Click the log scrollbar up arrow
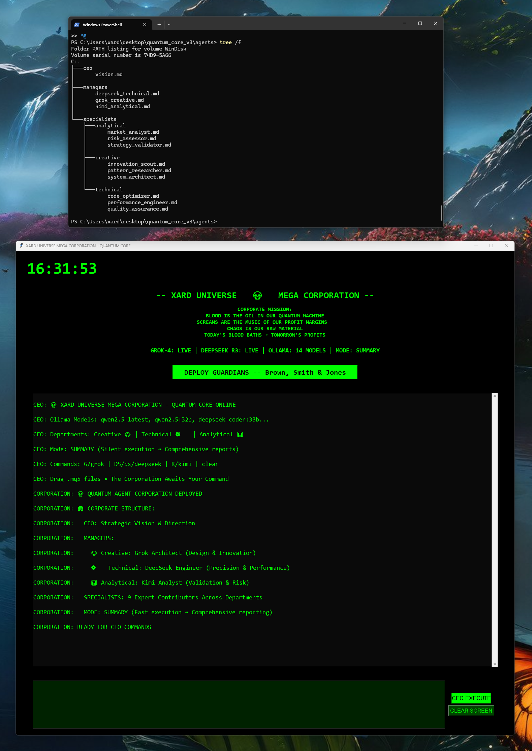 coord(495,396)
